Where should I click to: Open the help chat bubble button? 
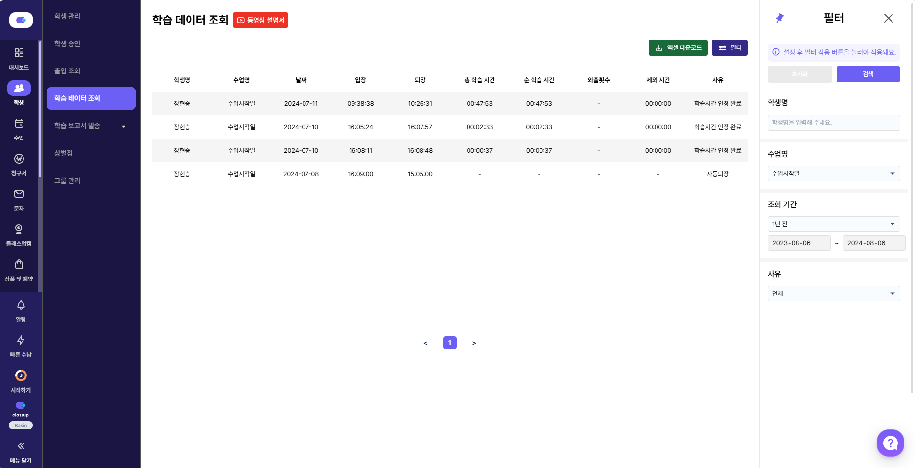click(890, 443)
